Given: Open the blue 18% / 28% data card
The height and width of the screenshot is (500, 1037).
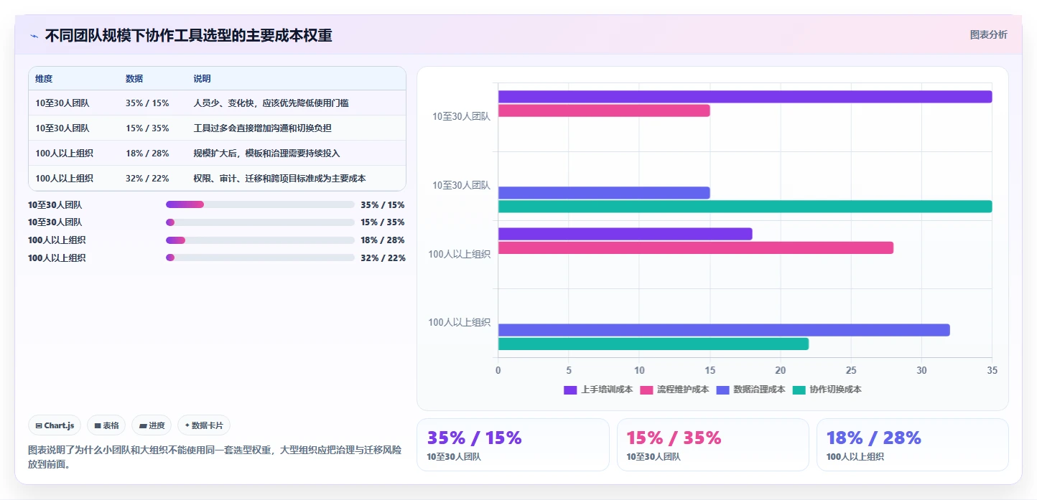Looking at the screenshot, I should point(912,445).
